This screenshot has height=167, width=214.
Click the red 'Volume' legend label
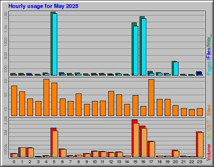tap(209, 152)
